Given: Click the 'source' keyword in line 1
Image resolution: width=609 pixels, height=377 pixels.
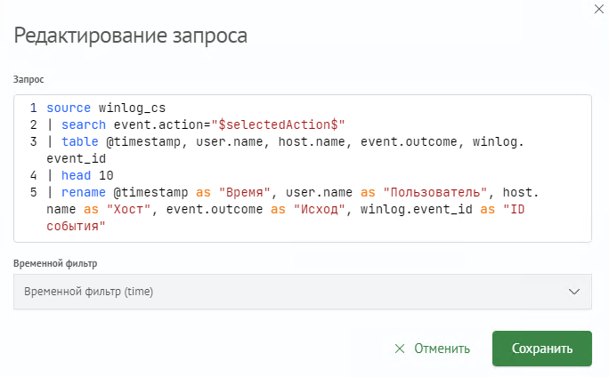Looking at the screenshot, I should [69, 108].
